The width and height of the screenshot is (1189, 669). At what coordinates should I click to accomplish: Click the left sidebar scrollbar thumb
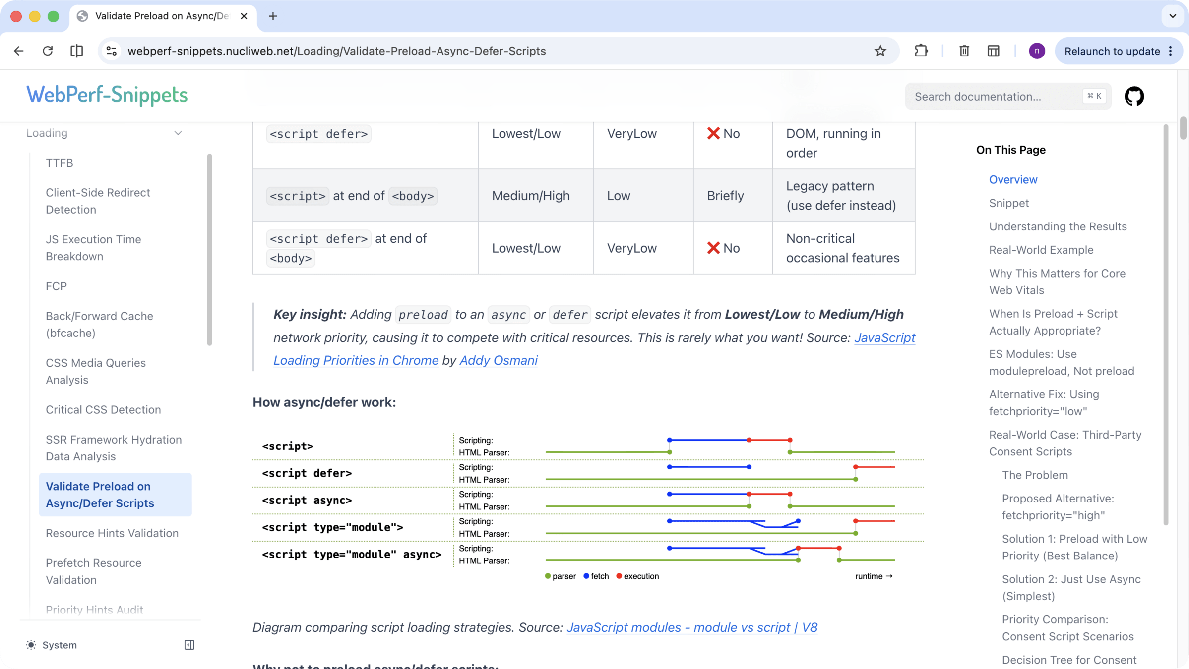(209, 250)
